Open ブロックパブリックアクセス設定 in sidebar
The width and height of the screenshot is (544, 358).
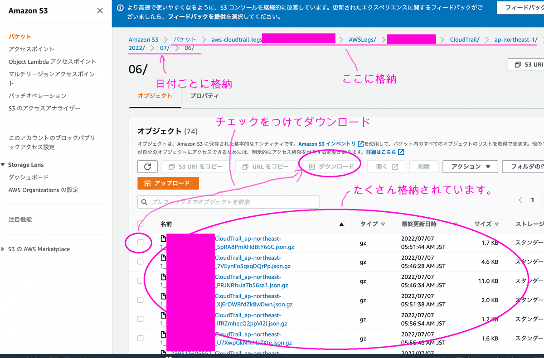(x=52, y=142)
